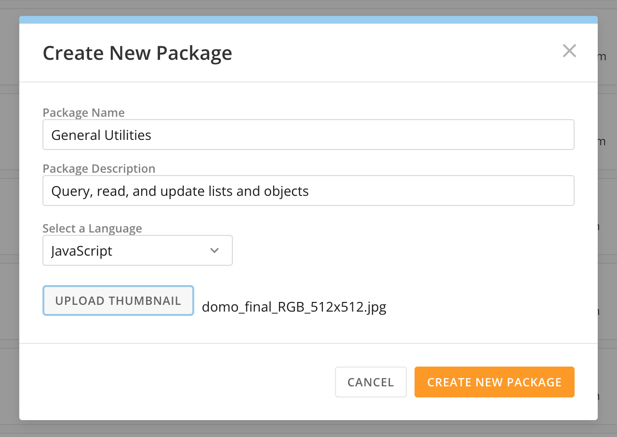This screenshot has width=617, height=437.
Task: Click the Create New Package dialog title
Action: point(137,53)
